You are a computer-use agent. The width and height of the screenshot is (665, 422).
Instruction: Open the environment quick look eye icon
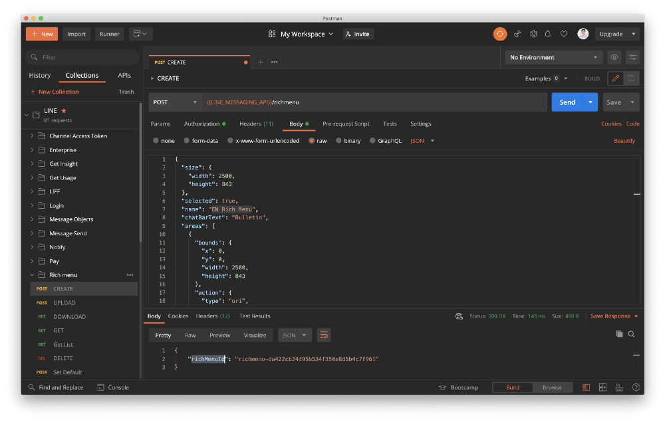click(614, 57)
